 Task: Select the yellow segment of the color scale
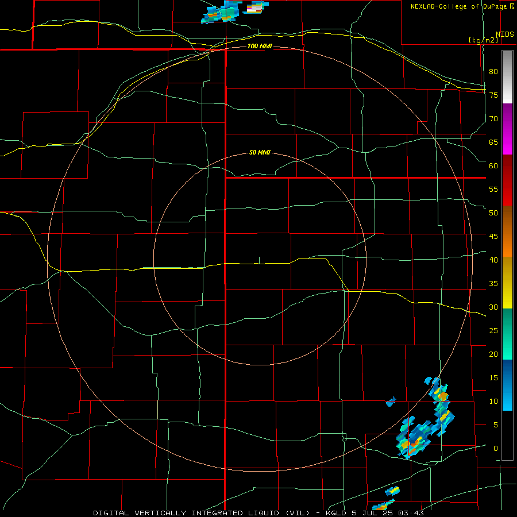pyautogui.click(x=507, y=283)
